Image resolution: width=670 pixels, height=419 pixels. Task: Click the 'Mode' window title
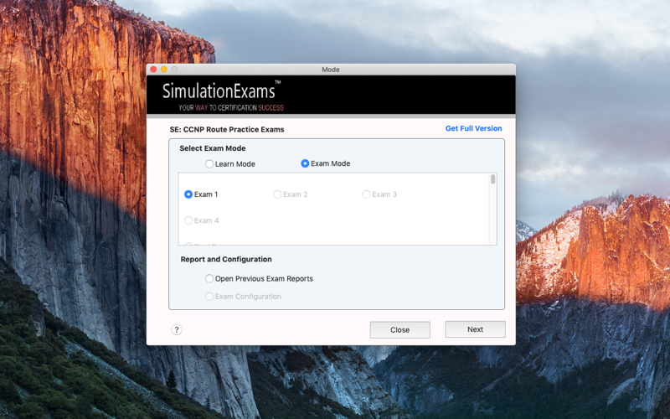coord(331,70)
